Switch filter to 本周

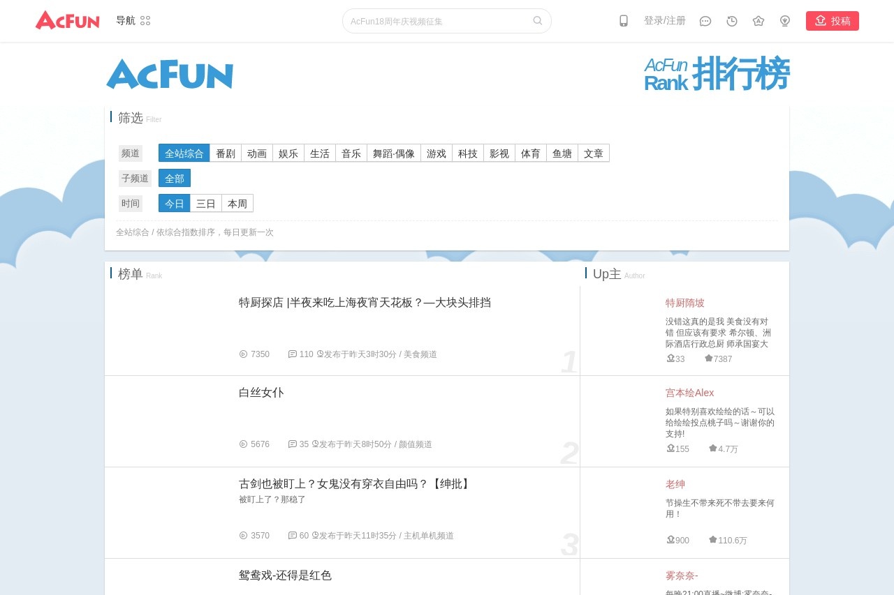click(237, 203)
